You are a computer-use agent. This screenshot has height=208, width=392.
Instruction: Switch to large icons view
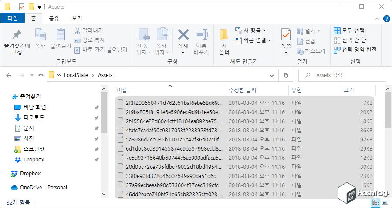coord(385,202)
